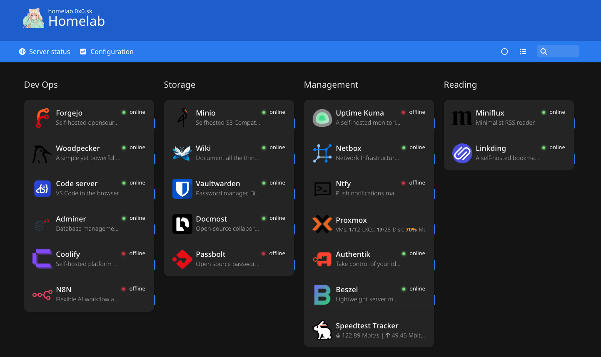Image resolution: width=601 pixels, height=357 pixels.
Task: Click the Uptime Kuma icon
Action: pos(322,118)
